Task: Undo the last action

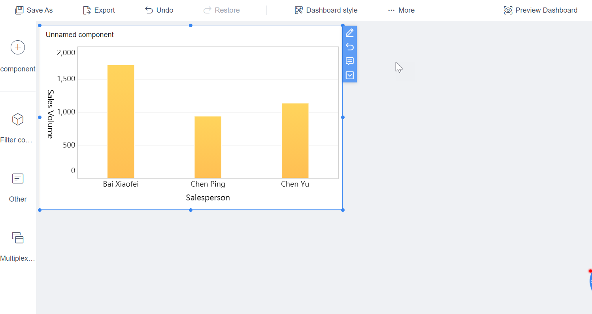Action: [159, 10]
